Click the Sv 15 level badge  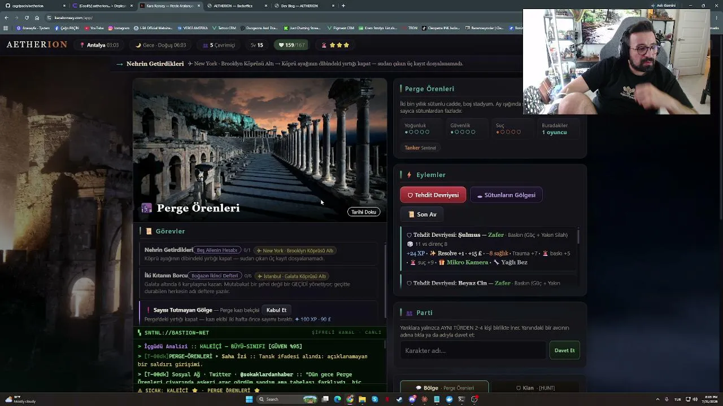click(257, 45)
